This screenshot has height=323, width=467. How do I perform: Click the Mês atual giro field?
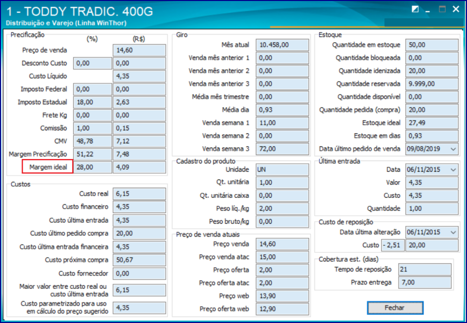point(282,45)
